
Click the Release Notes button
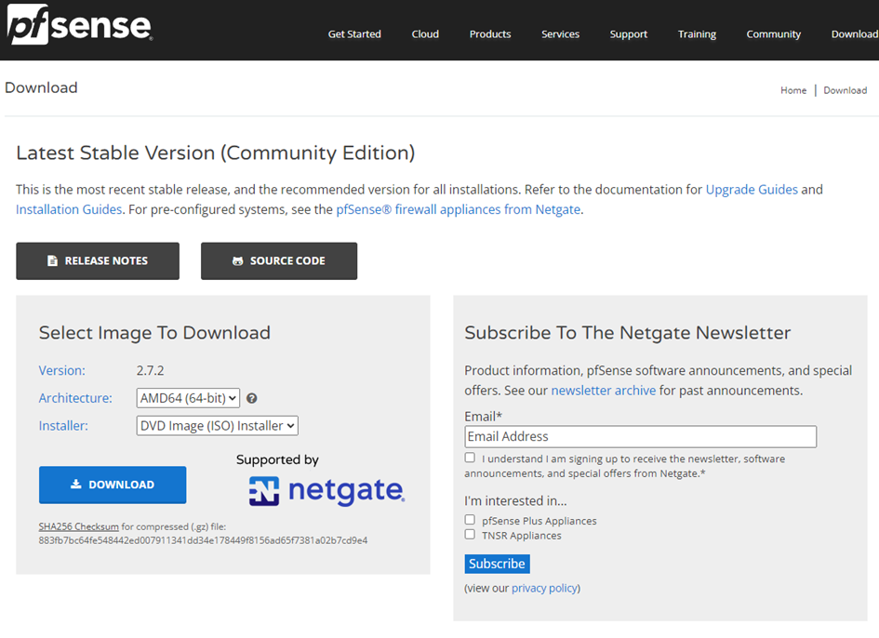(x=98, y=260)
